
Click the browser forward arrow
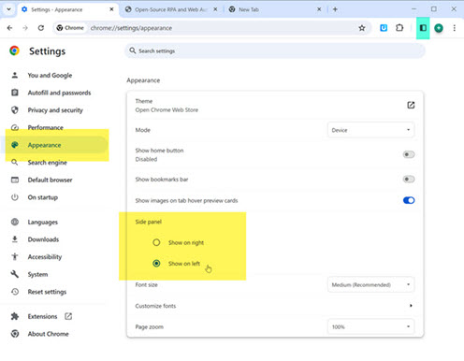(25, 28)
